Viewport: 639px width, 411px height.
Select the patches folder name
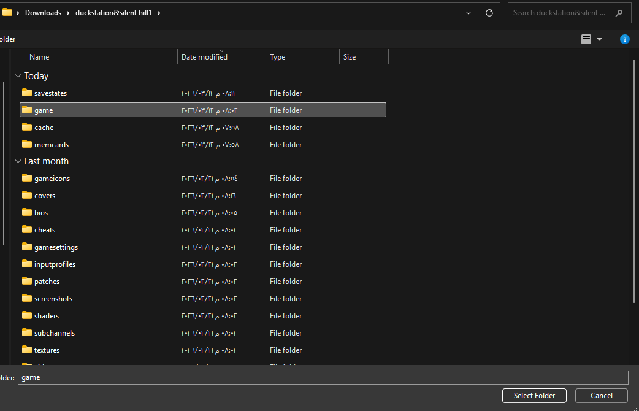(x=47, y=282)
